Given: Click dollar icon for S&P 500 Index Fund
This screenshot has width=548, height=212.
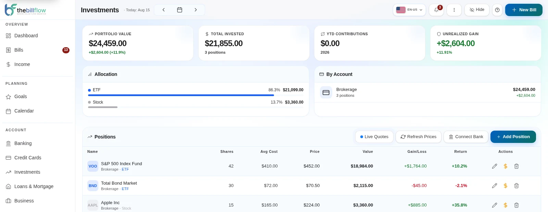Looking at the screenshot, I should click(506, 166).
